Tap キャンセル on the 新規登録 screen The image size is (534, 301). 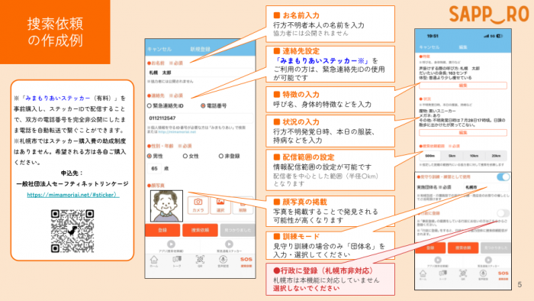[x=159, y=49]
